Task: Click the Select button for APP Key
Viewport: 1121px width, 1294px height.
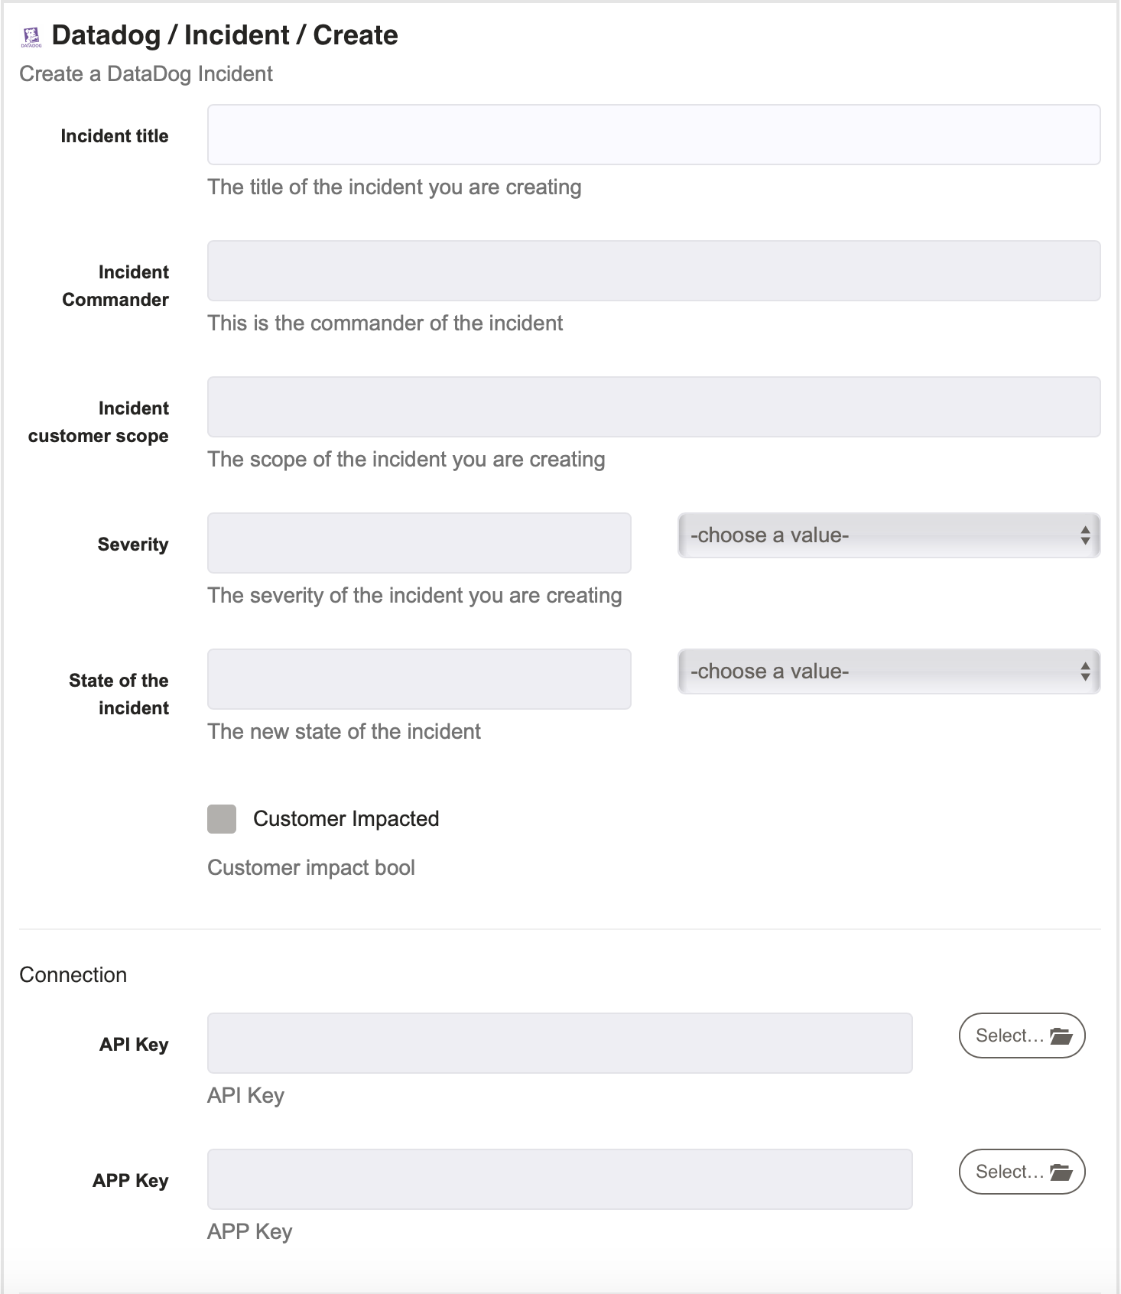Action: pyautogui.click(x=1022, y=1172)
